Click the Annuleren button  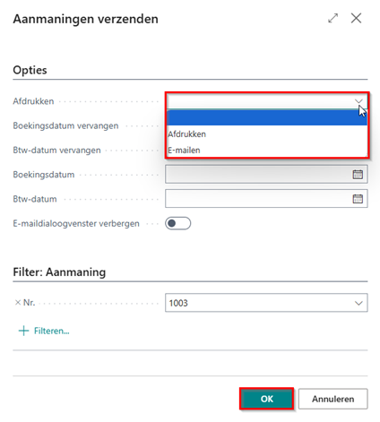point(332,399)
